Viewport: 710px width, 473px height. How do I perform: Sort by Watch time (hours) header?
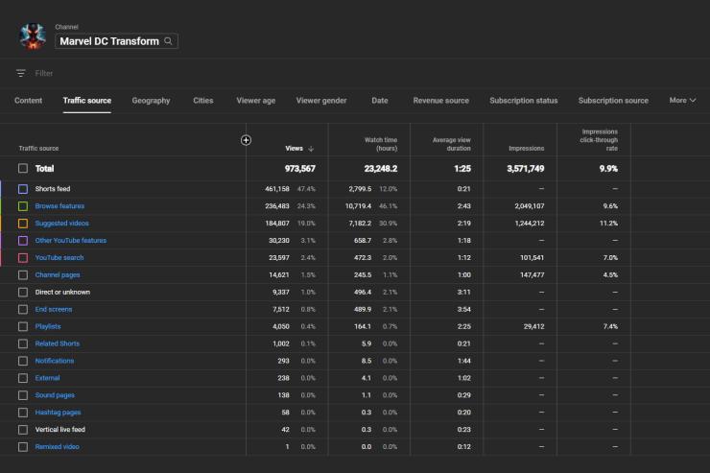(x=381, y=144)
